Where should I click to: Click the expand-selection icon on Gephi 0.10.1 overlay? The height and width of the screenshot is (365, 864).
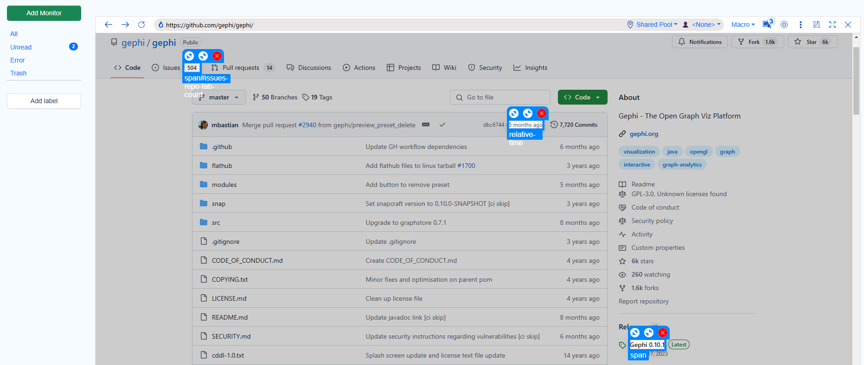(x=649, y=333)
